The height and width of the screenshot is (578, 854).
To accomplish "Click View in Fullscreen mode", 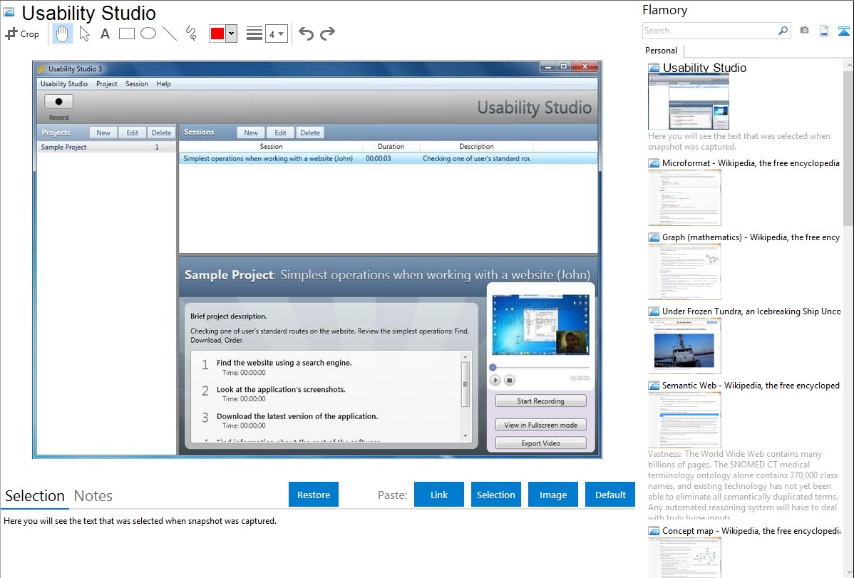I will (541, 425).
